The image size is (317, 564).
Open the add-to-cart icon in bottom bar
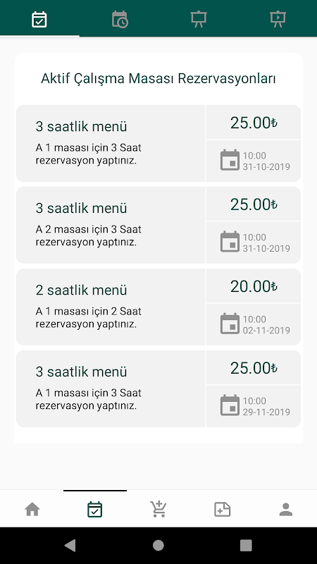tap(158, 509)
